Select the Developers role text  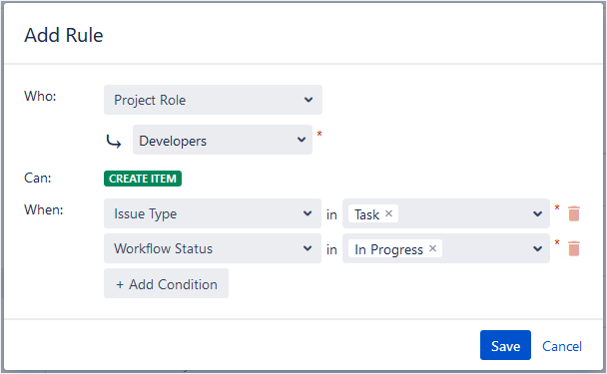[x=173, y=141]
